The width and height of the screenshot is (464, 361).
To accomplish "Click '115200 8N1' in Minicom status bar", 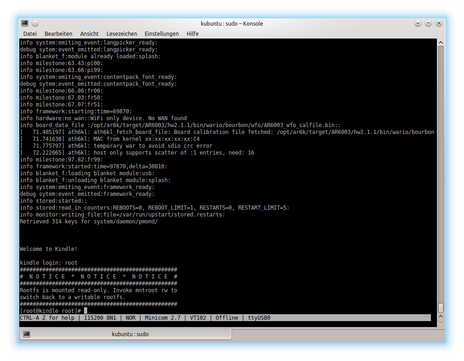I will (x=100, y=318).
